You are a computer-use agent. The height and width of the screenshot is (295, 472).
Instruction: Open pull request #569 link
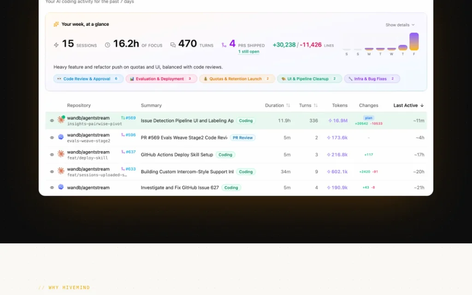[128, 118]
